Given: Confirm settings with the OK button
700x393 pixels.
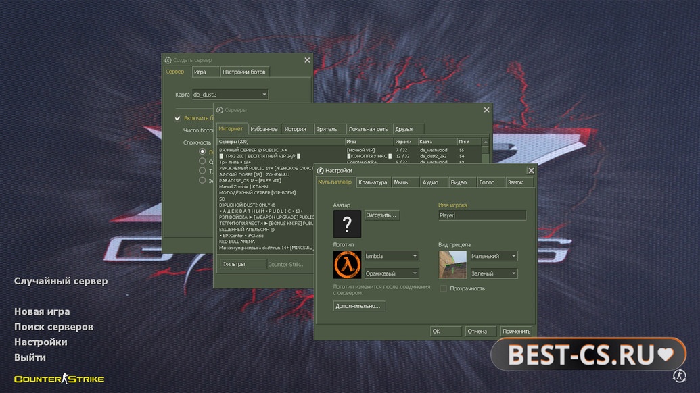Looking at the screenshot, I should click(446, 331).
